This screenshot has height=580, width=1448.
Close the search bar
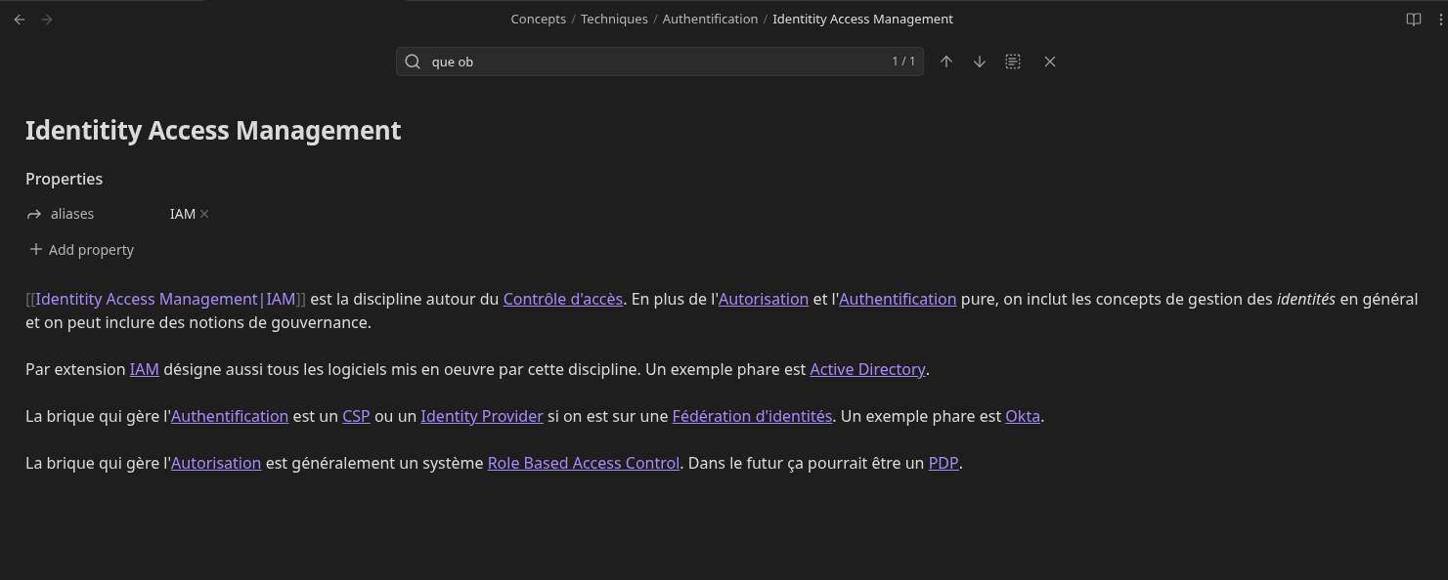(1050, 62)
